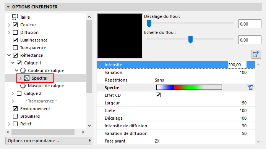This screenshot has width=266, height=149.
Task: Click the vertical scrollbar thumb of channel list
Action: point(89,56)
